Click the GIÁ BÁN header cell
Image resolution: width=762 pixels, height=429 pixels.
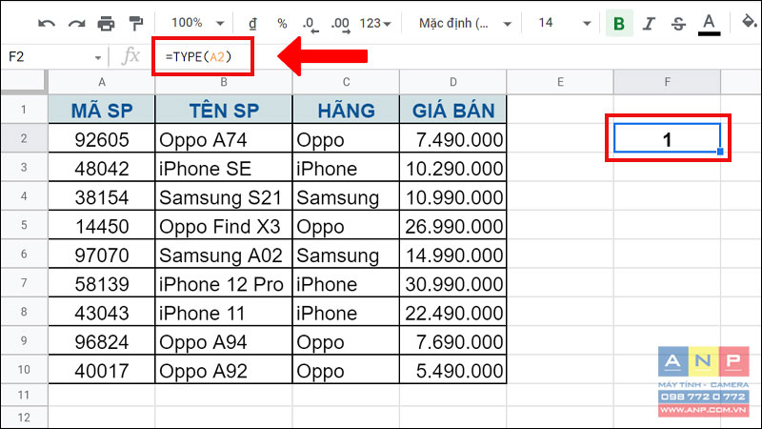coord(453,110)
